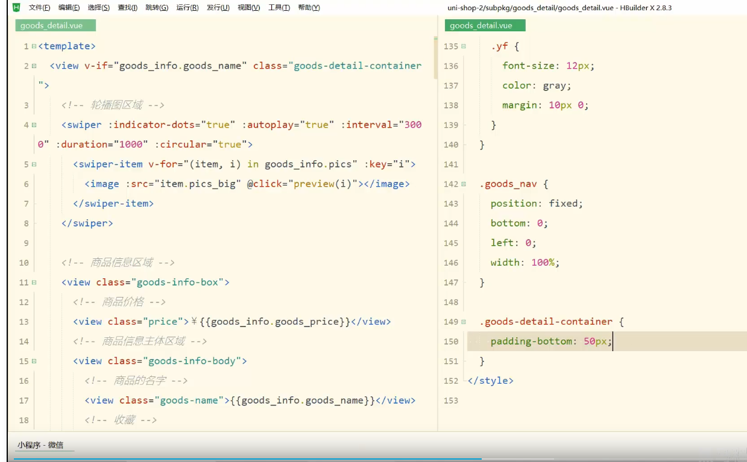Image resolution: width=747 pixels, height=462 pixels.
Task: Click left: 0 declaration
Action: [514, 243]
